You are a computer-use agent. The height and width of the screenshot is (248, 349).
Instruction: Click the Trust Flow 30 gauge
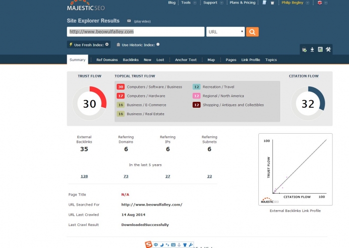tap(89, 103)
